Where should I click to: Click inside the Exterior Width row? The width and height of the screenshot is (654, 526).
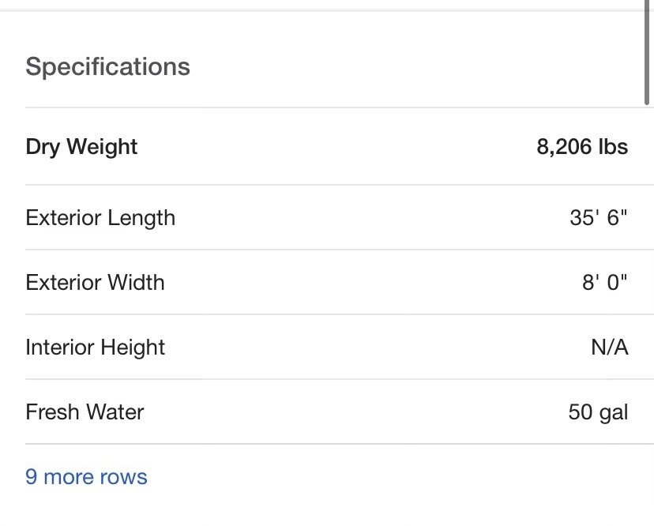click(340, 283)
